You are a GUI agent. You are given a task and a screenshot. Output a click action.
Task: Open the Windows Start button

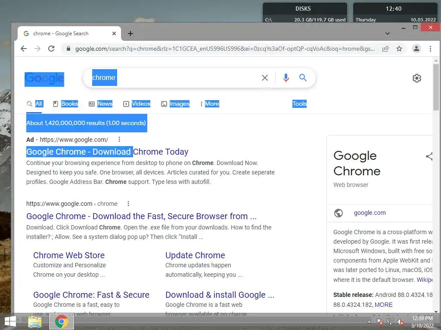point(10,321)
